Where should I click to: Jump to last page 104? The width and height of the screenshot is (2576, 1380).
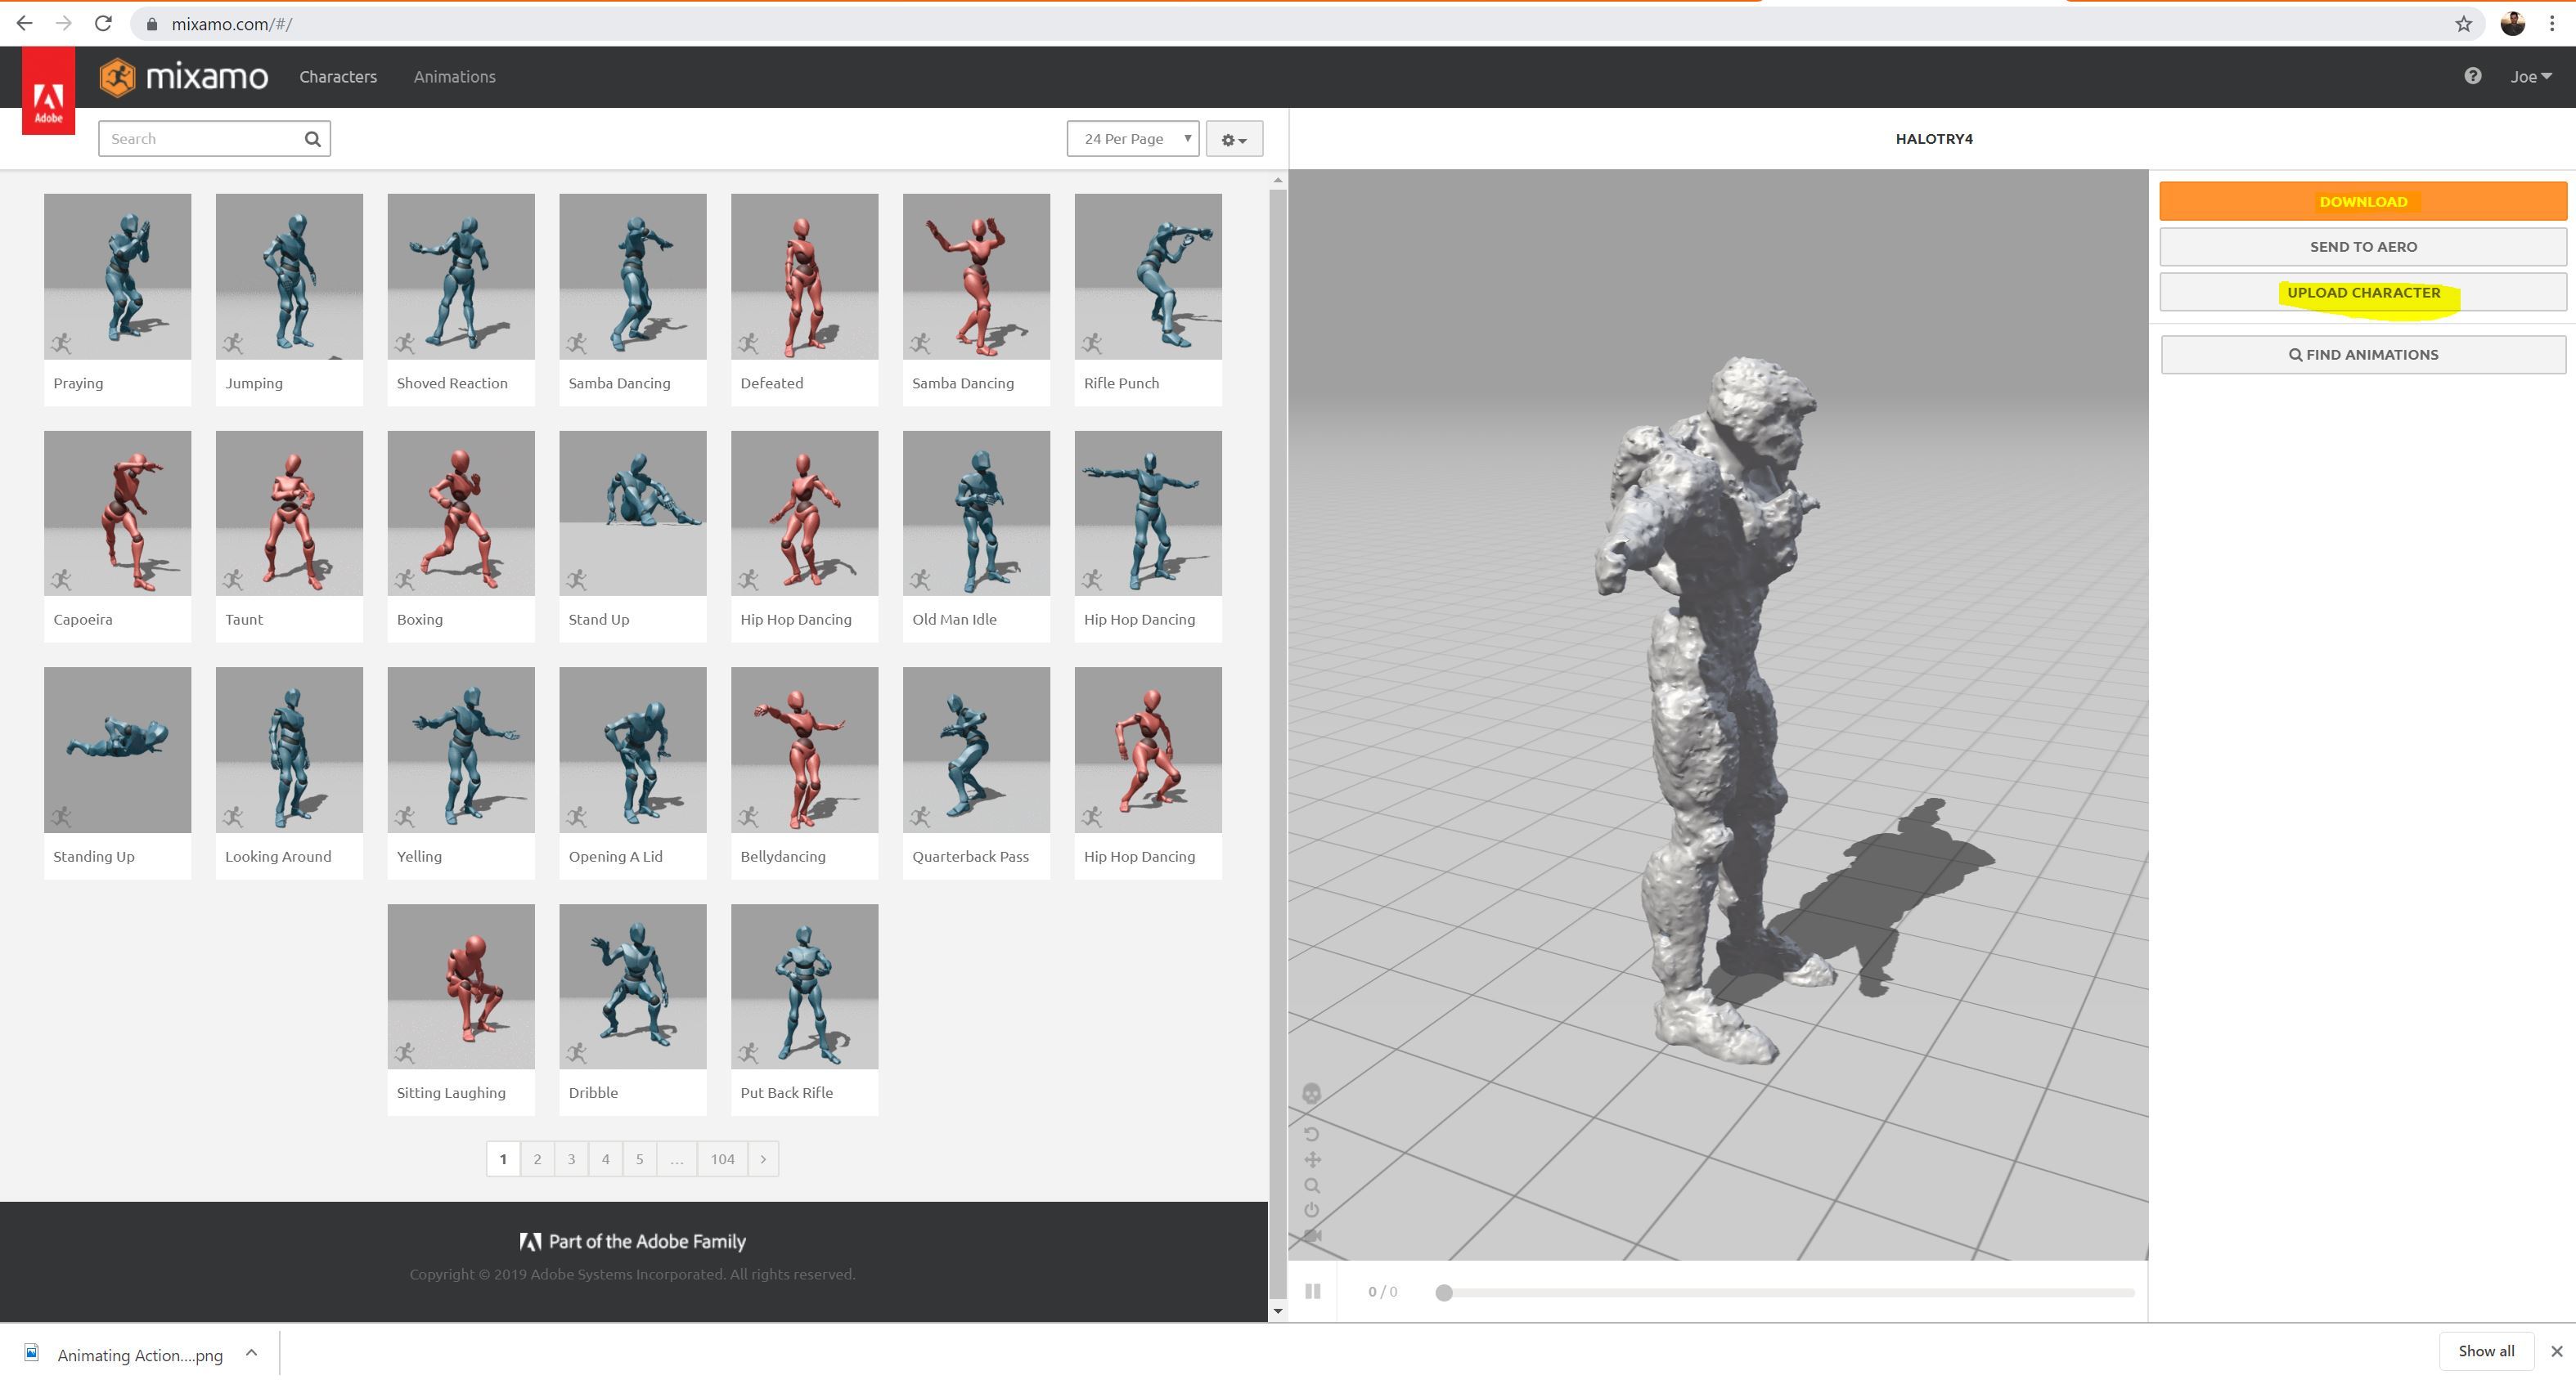coord(722,1159)
